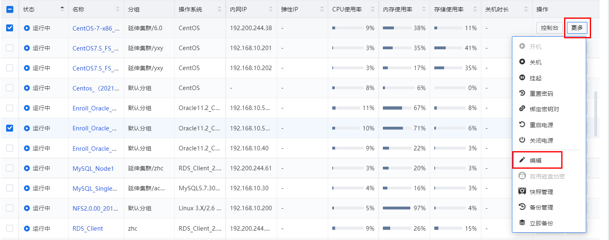
Task: Select 编辑 from the more menu
Action: pos(536,160)
